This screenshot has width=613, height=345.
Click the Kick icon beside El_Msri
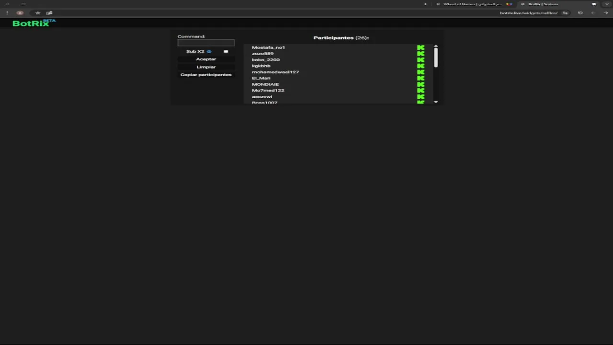[420, 78]
